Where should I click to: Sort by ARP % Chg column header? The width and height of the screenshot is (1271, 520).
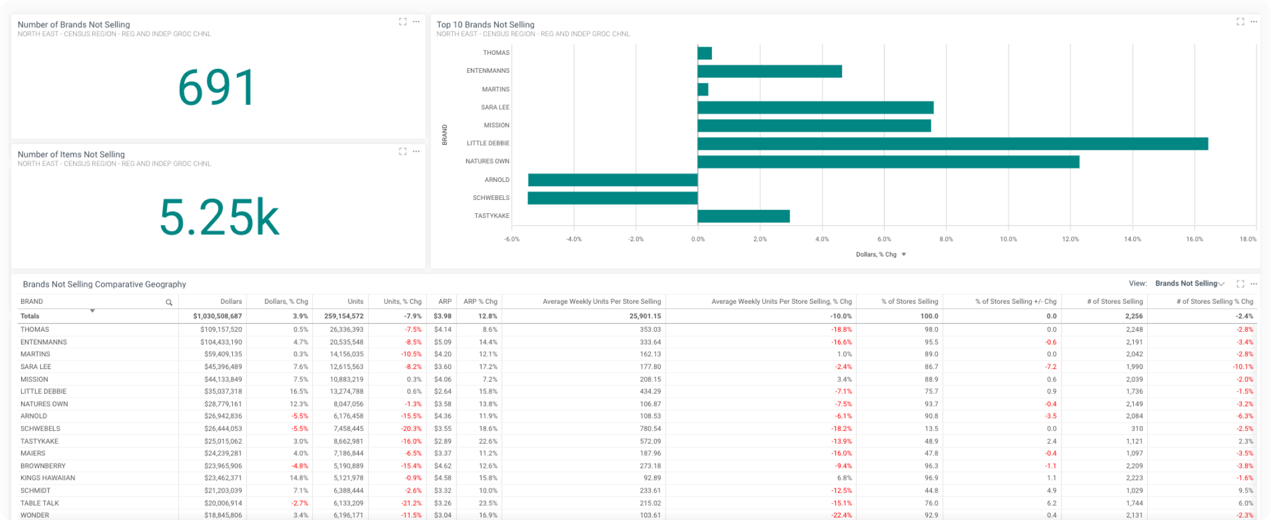click(x=480, y=301)
